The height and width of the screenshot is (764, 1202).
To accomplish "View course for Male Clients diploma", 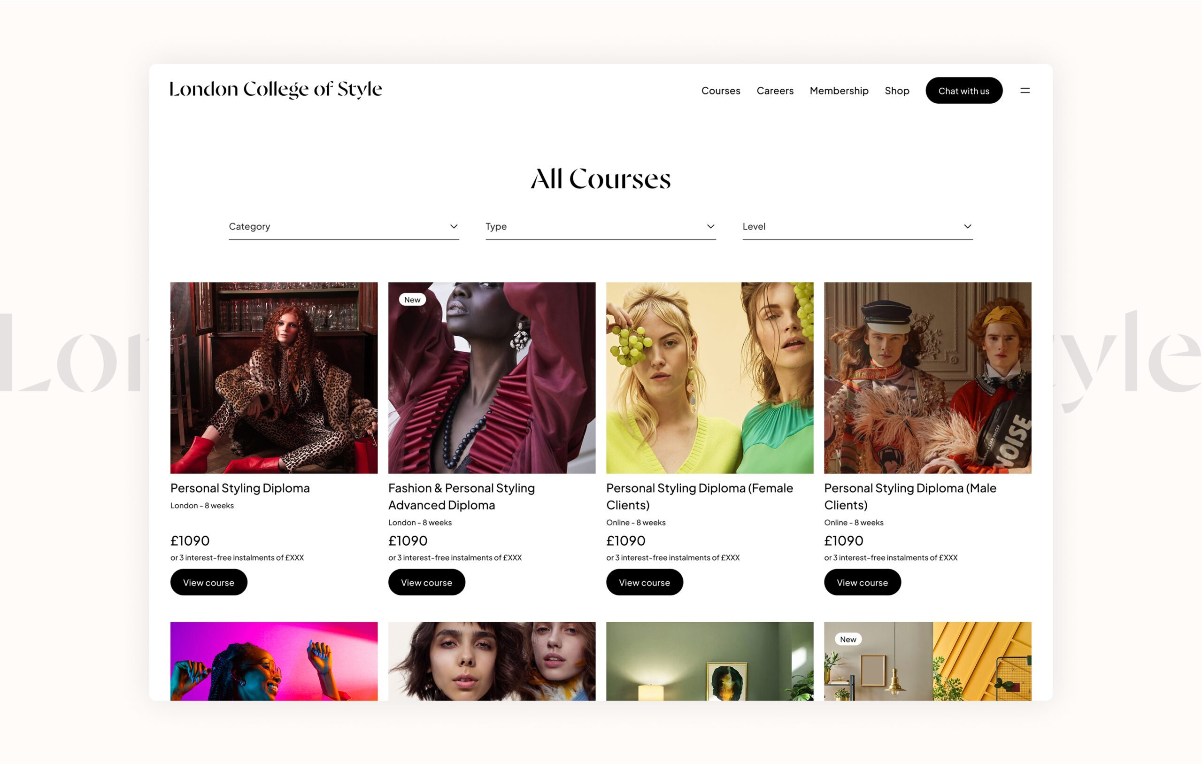I will [x=863, y=582].
